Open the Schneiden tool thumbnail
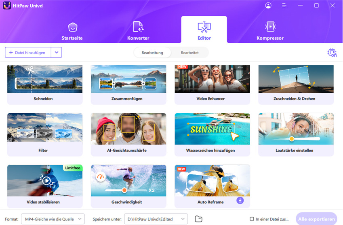This screenshot has height=225, width=343. [x=45, y=79]
